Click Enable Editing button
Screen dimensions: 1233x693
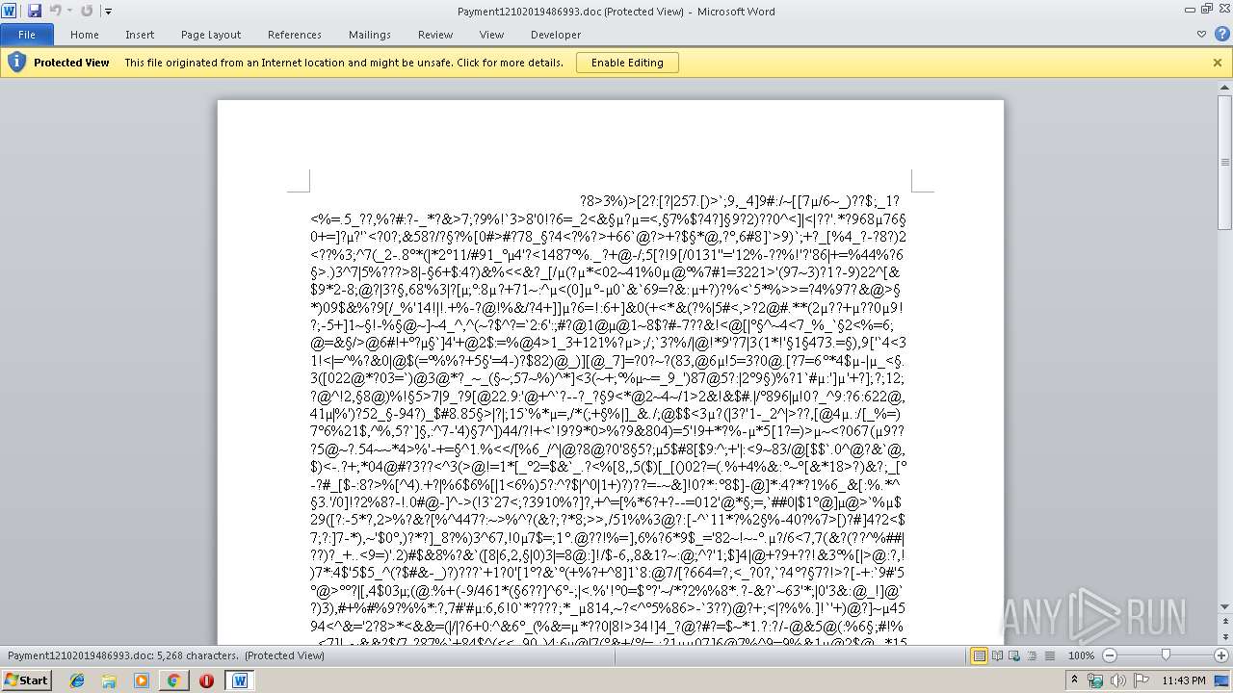(627, 63)
